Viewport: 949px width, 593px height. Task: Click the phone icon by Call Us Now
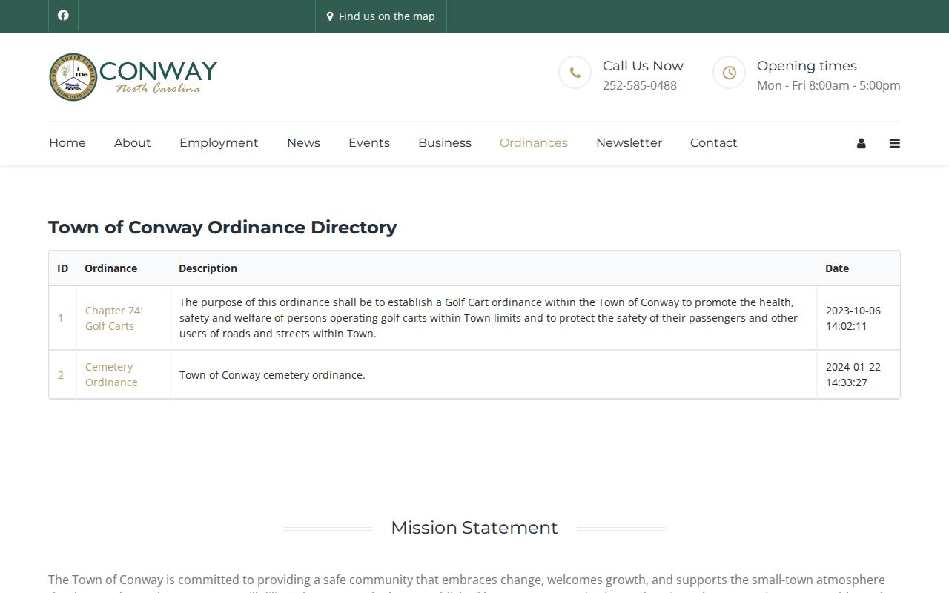tap(575, 73)
